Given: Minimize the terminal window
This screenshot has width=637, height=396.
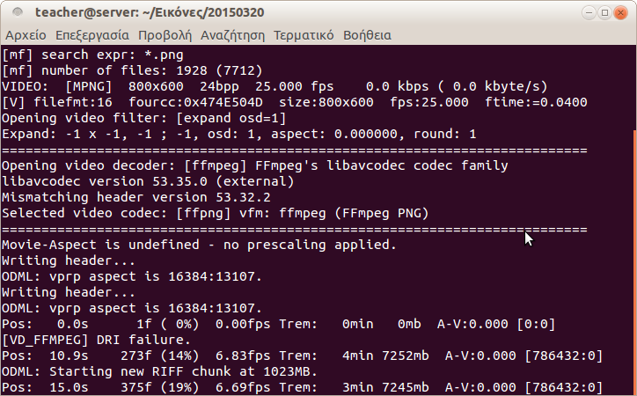Looking at the screenshot, I should [x=589, y=13].
